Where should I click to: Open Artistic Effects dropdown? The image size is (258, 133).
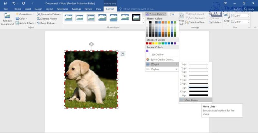[x=26, y=23]
